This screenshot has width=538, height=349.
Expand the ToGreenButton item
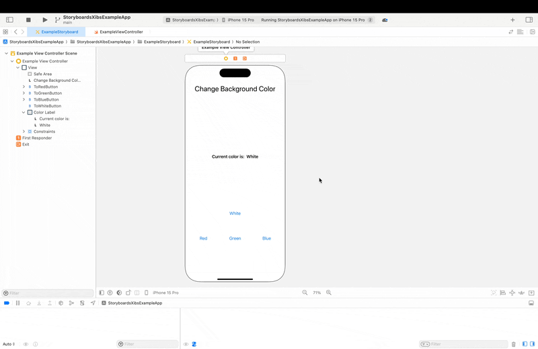[x=24, y=93]
